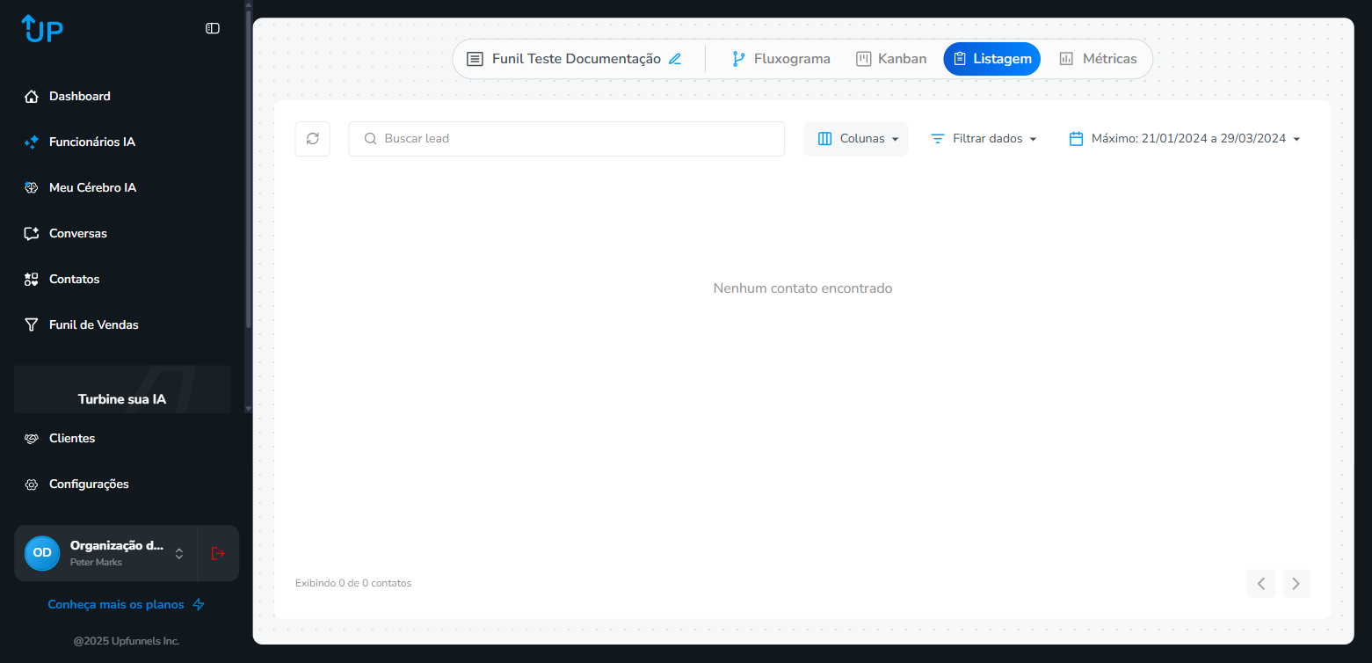Click the pencil icon to rename funnel
Screen dimensions: 1372x663
(x=675, y=59)
